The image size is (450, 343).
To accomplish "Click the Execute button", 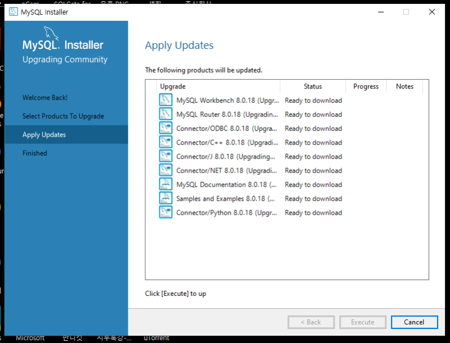I will point(362,322).
